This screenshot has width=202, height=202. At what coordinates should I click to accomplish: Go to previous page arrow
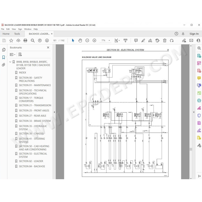40,41
